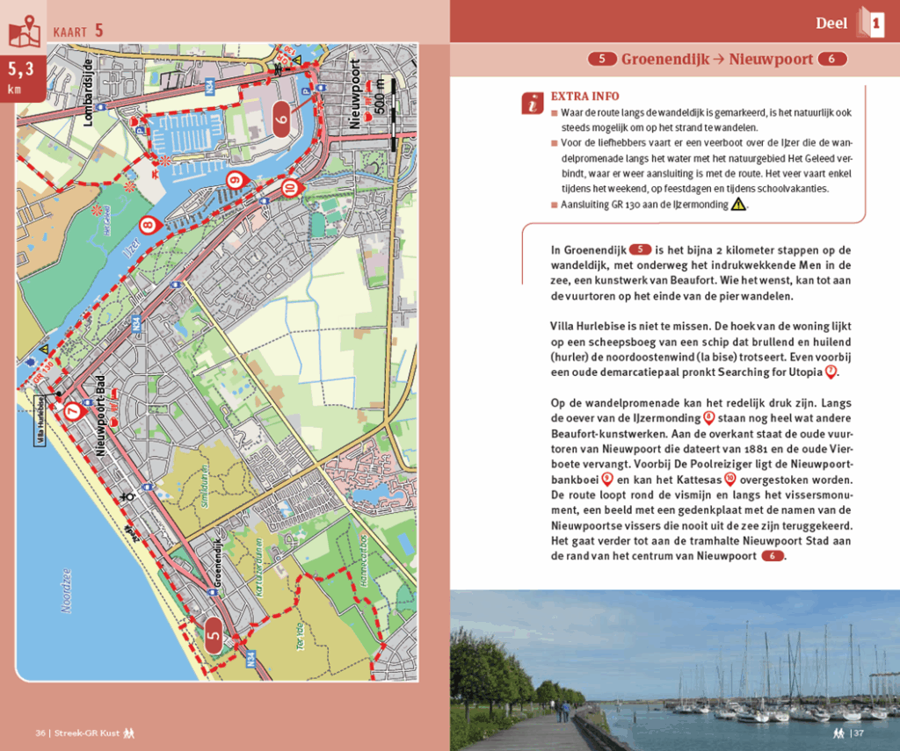Click the 'IJzer' river label on the map
The height and width of the screenshot is (751, 900).
133,248
